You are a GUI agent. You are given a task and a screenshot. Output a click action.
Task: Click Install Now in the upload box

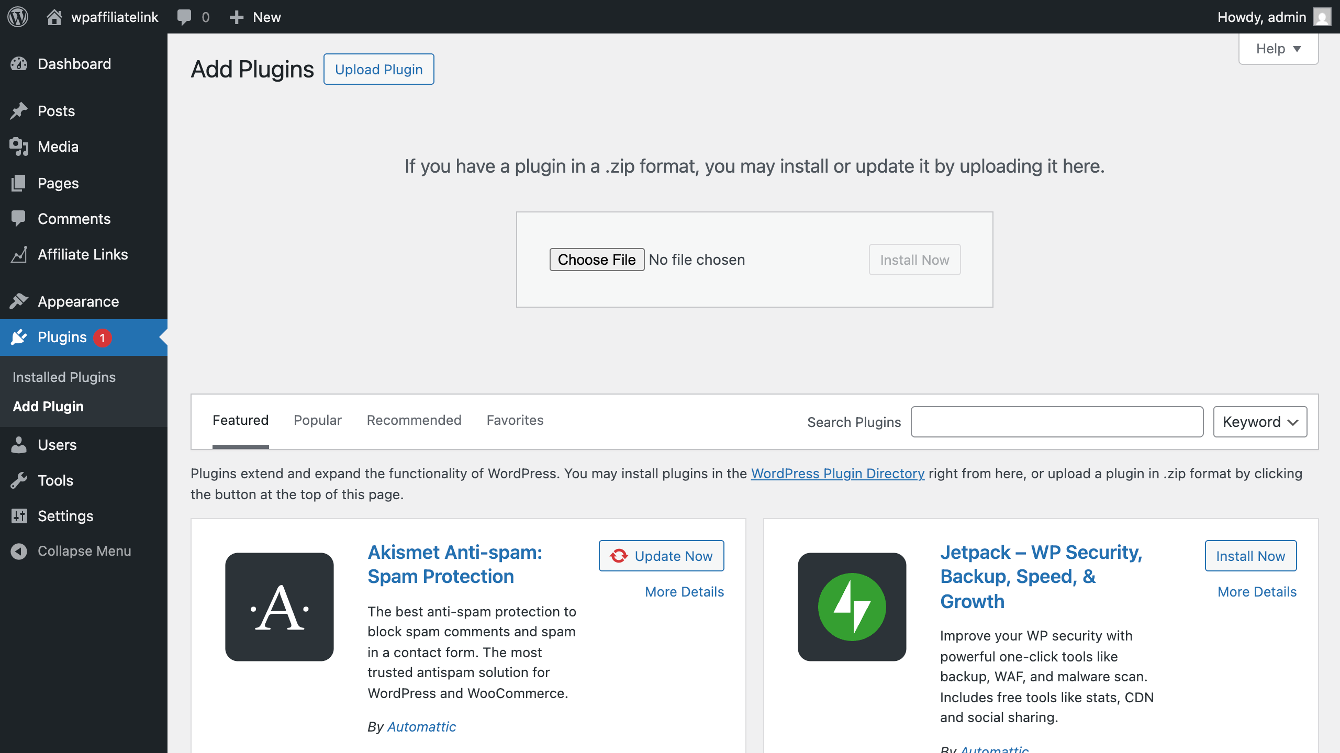click(x=914, y=260)
